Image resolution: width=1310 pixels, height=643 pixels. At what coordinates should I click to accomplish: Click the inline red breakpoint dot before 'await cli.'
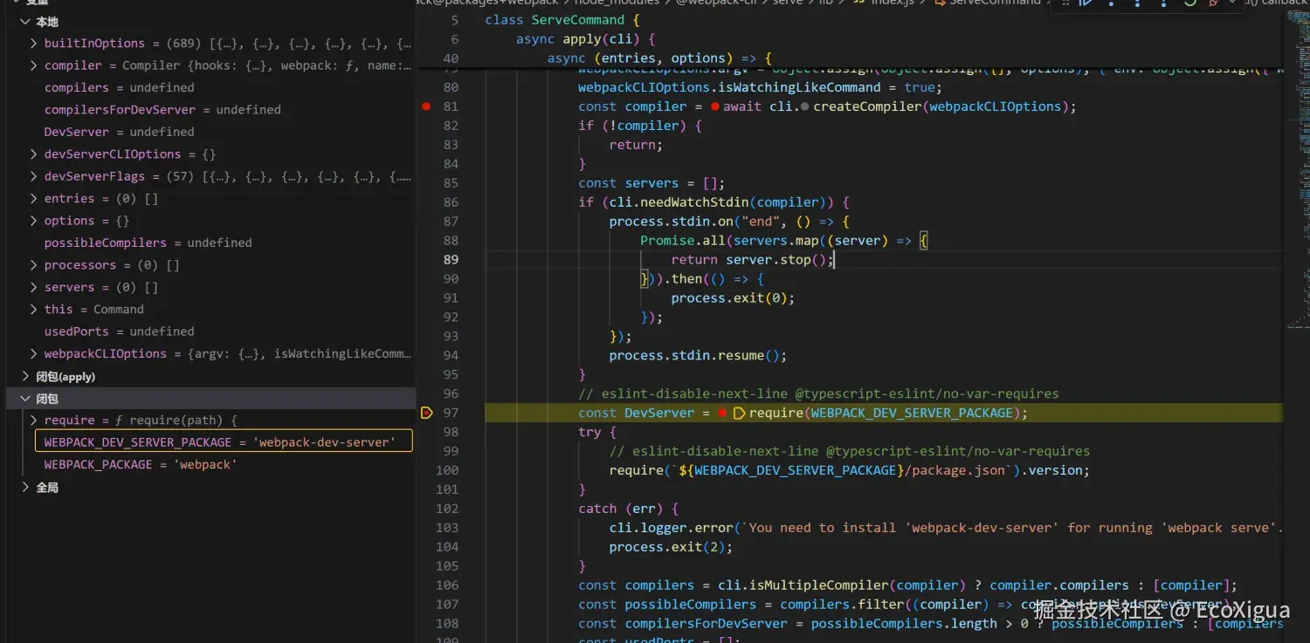[714, 106]
